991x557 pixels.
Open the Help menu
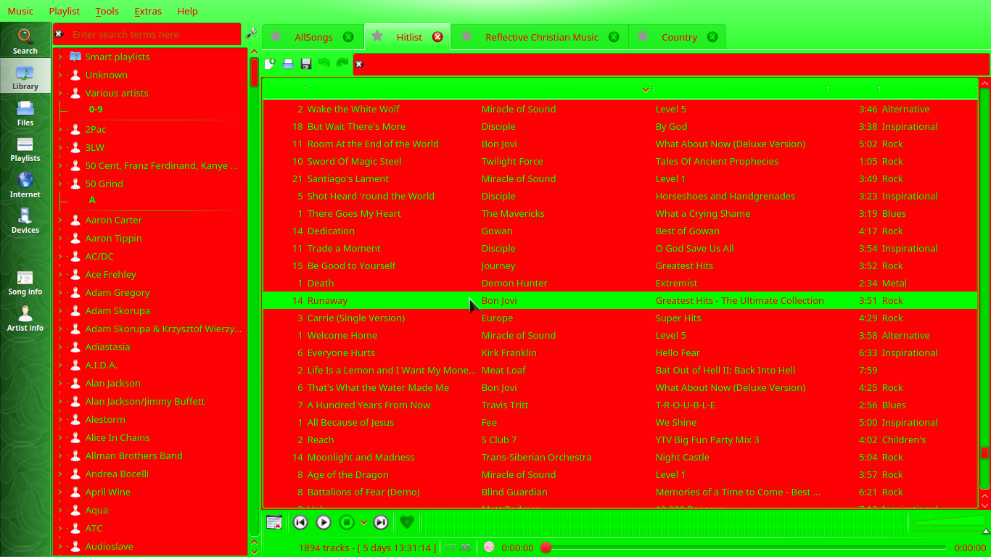coord(187,11)
